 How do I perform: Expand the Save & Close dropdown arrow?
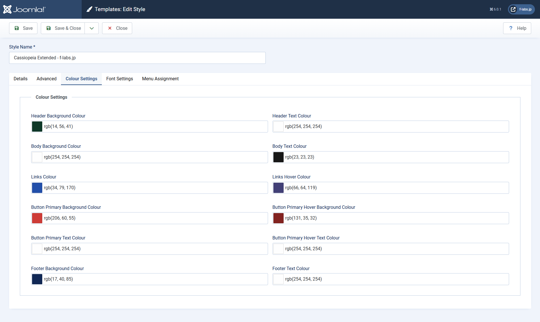click(x=92, y=28)
